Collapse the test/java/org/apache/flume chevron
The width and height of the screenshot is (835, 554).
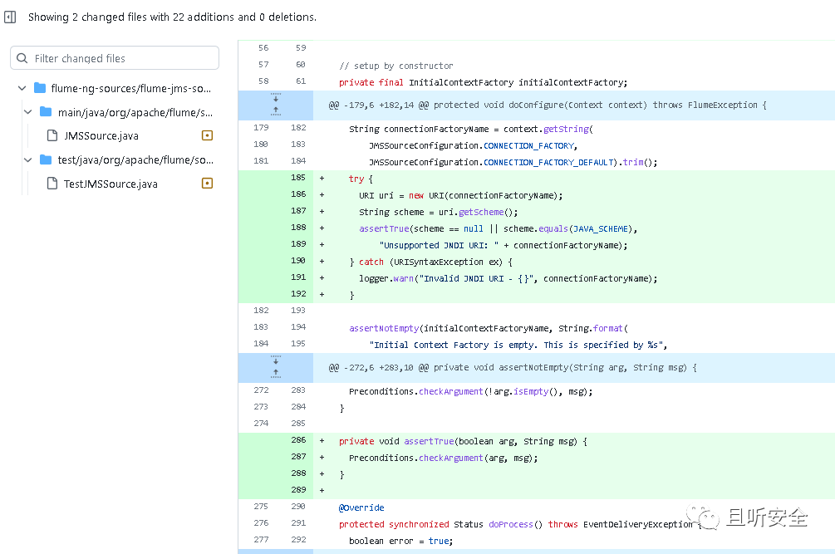[x=28, y=159]
